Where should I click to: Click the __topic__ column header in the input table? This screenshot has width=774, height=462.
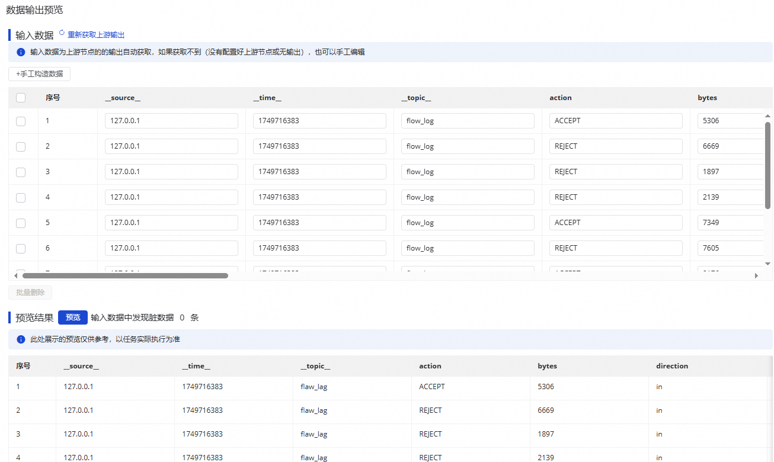click(416, 98)
